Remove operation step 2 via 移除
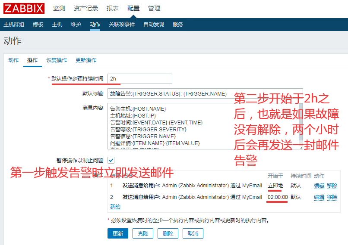The image size is (348, 245). pos(332,197)
